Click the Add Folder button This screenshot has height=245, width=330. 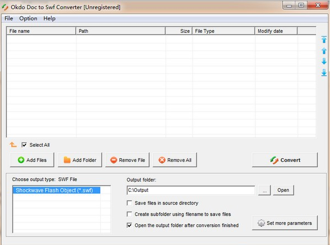click(x=80, y=160)
